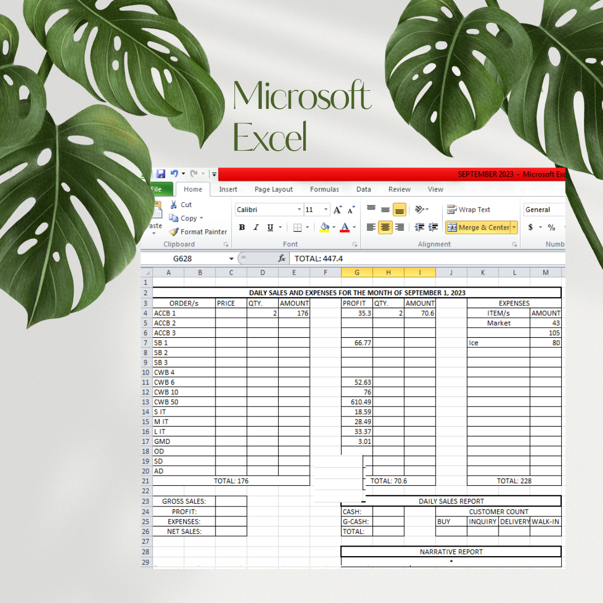Open the Calibri font name dropdown
603x603 pixels.
coord(299,209)
